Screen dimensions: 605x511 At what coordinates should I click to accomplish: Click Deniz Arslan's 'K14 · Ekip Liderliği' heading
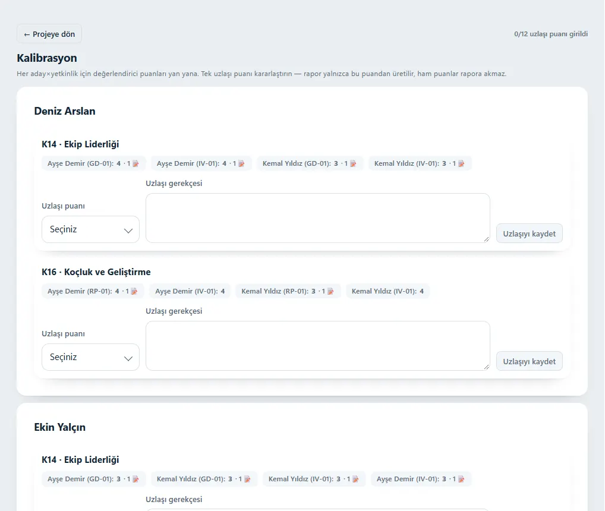click(80, 144)
